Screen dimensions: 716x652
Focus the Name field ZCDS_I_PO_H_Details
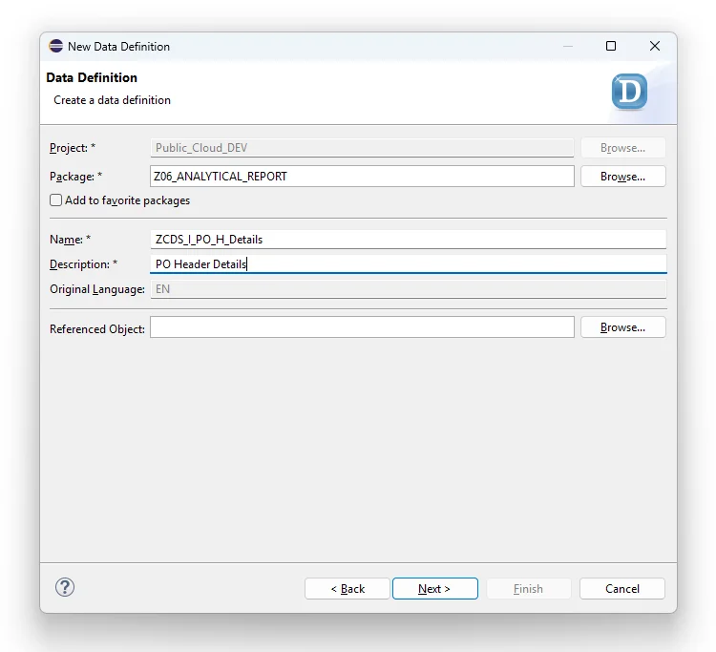[409, 240]
